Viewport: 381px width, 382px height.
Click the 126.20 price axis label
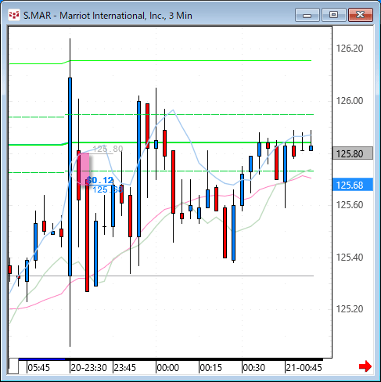350,49
